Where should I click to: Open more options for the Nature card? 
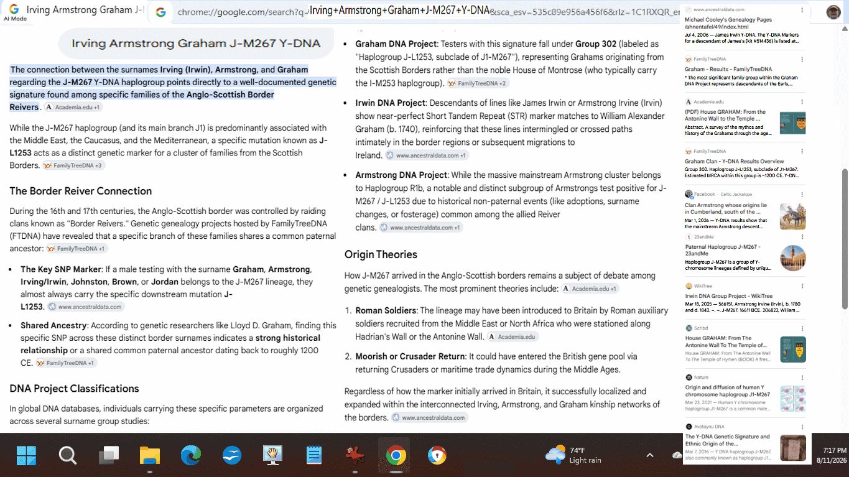pos(801,377)
